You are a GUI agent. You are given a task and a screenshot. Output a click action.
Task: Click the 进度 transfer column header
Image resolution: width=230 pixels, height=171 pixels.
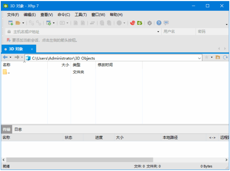point(99,137)
